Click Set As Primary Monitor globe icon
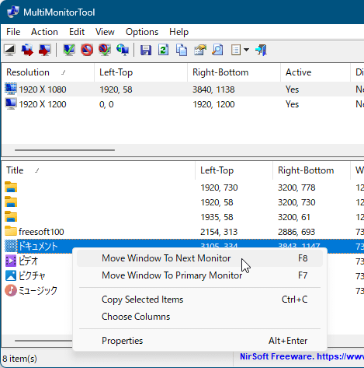The width and height of the screenshot is (364, 368). click(123, 50)
